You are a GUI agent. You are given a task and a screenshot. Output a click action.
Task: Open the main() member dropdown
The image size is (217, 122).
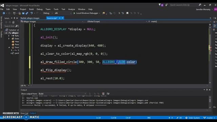pos(179,22)
